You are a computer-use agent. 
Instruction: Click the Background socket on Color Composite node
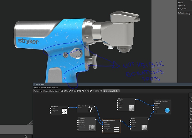[102, 124]
